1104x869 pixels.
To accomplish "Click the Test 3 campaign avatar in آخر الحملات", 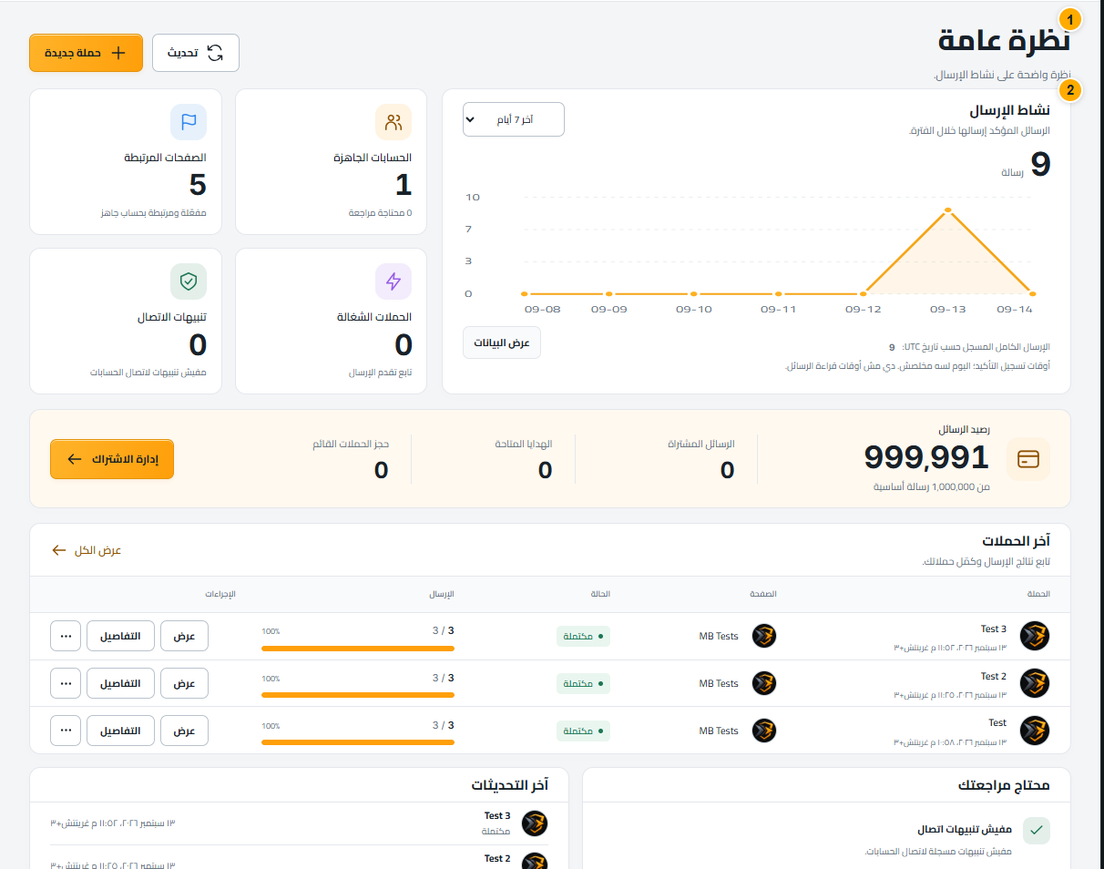I will 1035,636.
